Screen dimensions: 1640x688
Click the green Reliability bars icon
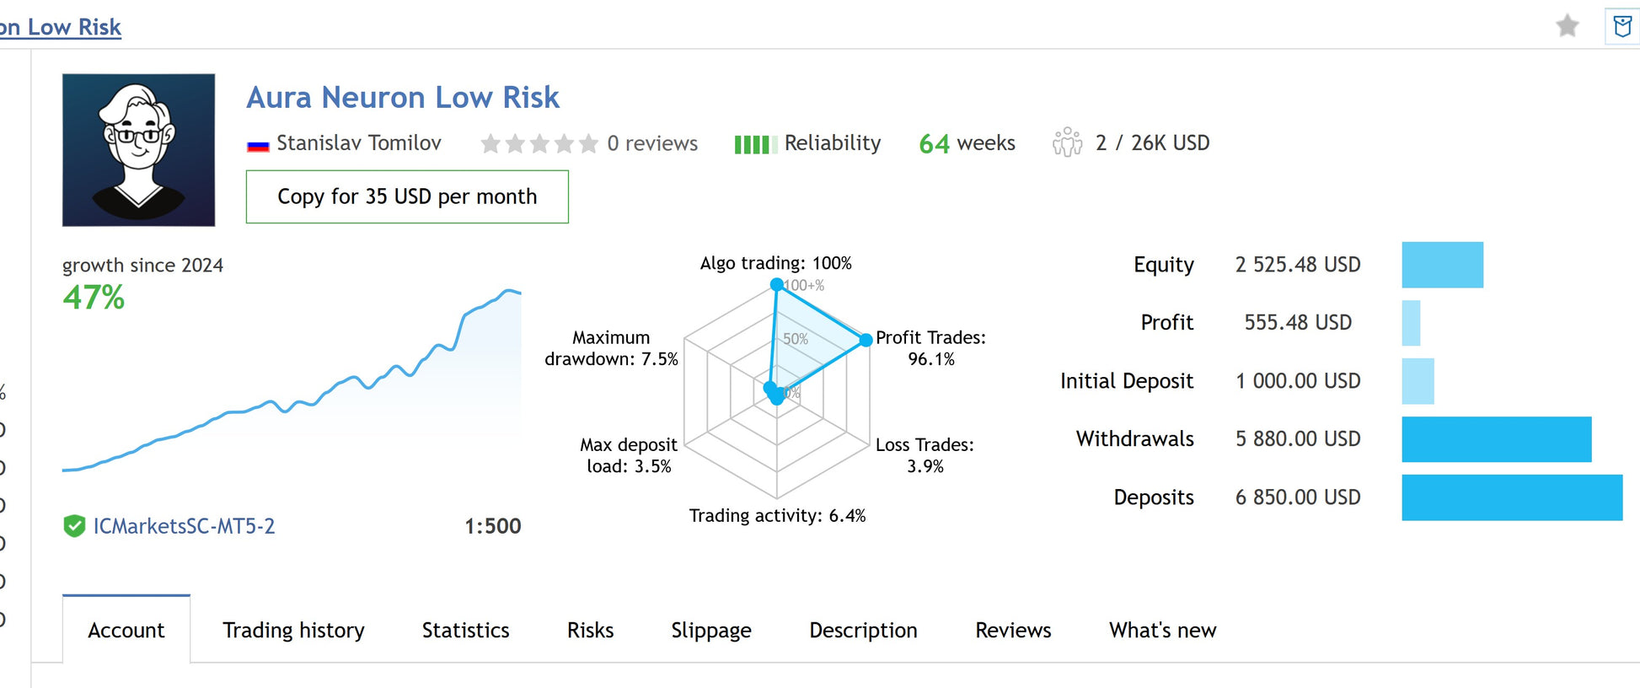coord(751,144)
